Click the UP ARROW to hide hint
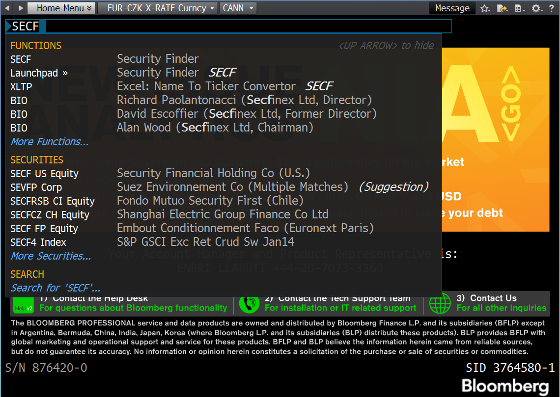560x397 pixels. click(x=386, y=46)
